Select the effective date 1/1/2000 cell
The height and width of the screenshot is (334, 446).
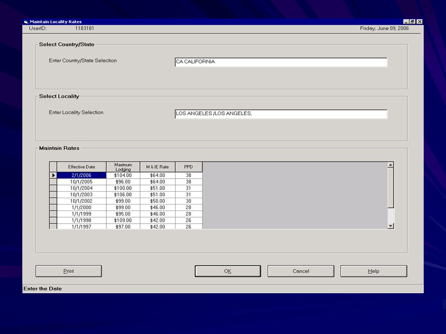pos(82,208)
